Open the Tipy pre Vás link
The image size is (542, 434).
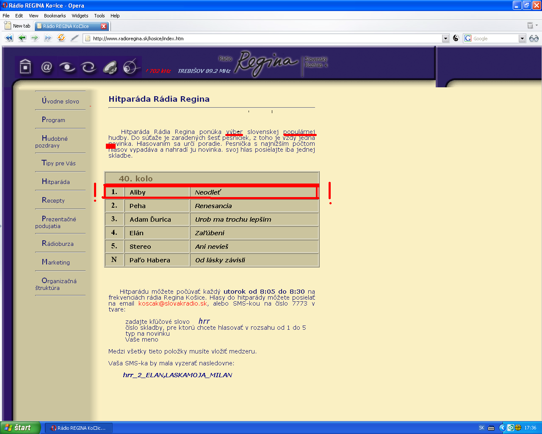(58, 163)
